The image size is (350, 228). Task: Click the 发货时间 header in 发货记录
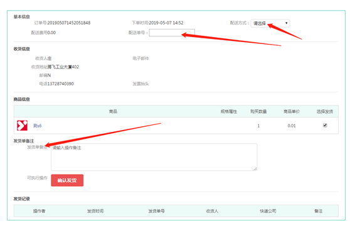pyautogui.click(x=95, y=211)
